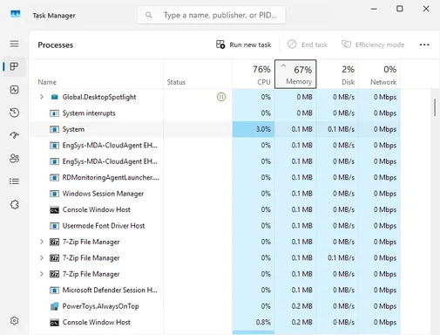This screenshot has height=335, width=440.
Task: Click the Task Manager app icon
Action: [16, 14]
